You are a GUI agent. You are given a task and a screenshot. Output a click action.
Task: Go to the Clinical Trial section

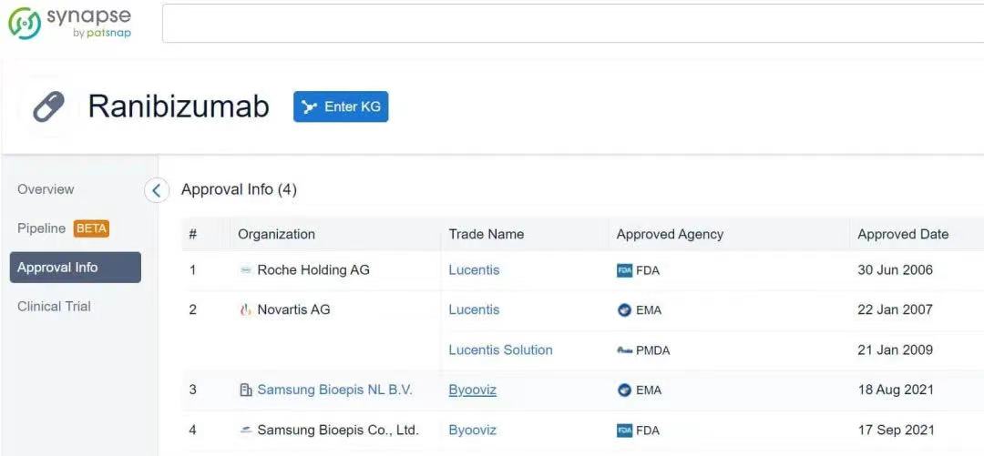click(x=54, y=307)
